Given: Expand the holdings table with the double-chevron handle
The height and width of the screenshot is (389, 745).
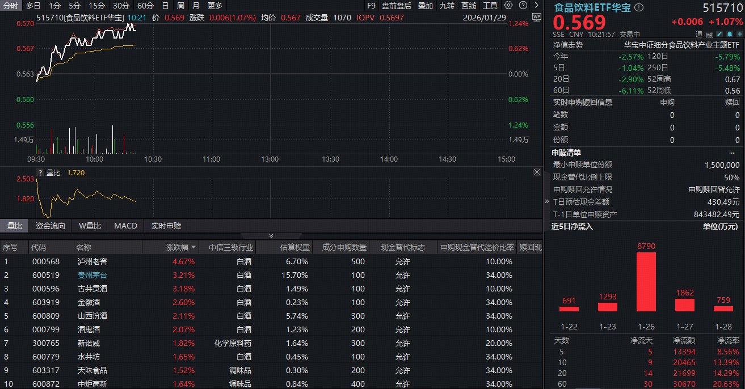Looking at the screenshot, I should point(271,236).
